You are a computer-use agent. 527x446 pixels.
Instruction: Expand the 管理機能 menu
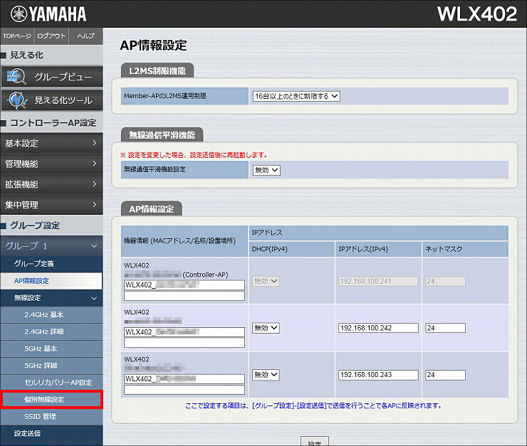pyautogui.click(x=51, y=164)
